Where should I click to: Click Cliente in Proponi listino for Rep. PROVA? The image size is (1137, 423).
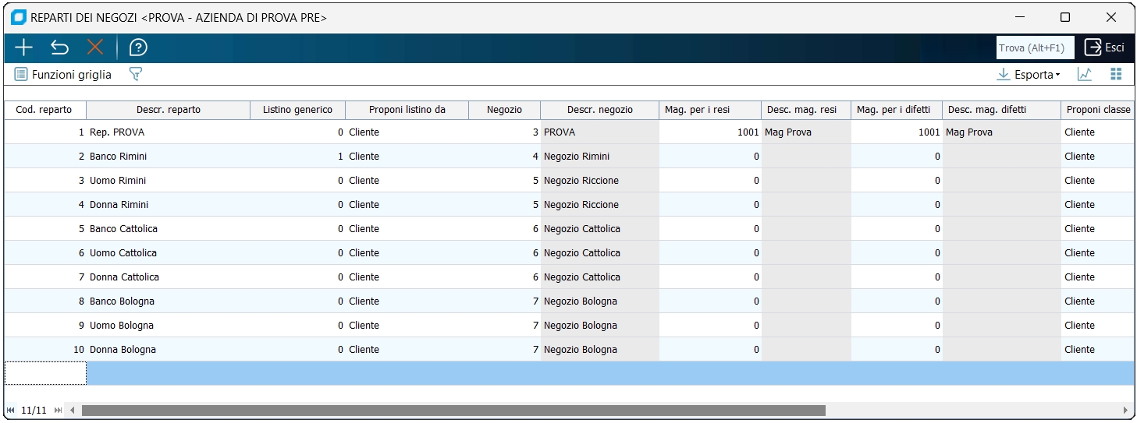[x=407, y=132]
